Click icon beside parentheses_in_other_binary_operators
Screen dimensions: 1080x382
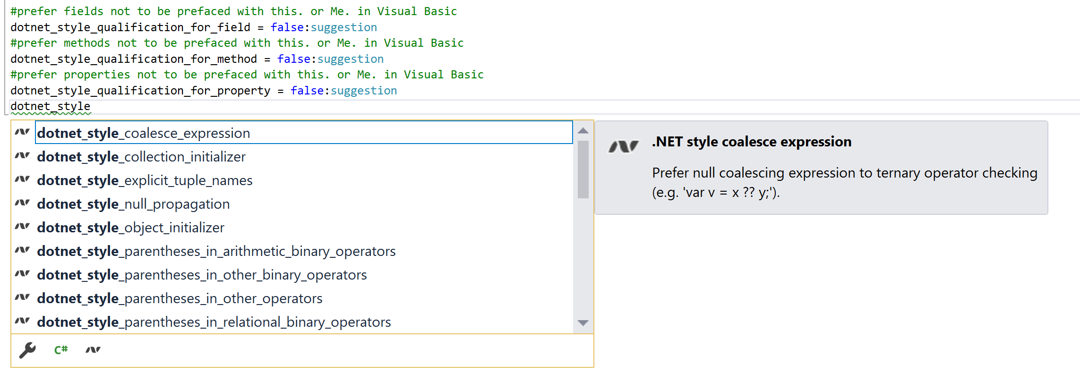pos(22,273)
